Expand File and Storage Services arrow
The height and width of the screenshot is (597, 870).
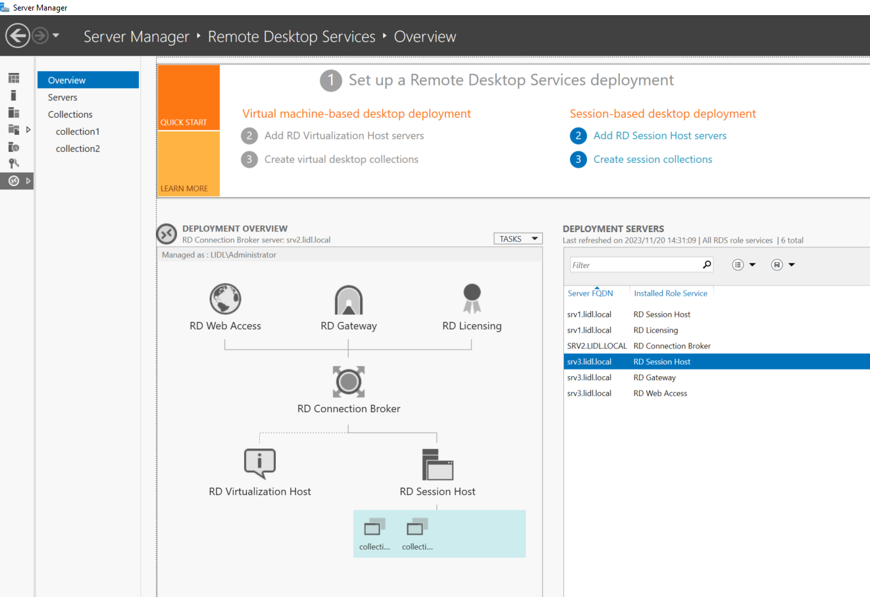pos(28,130)
